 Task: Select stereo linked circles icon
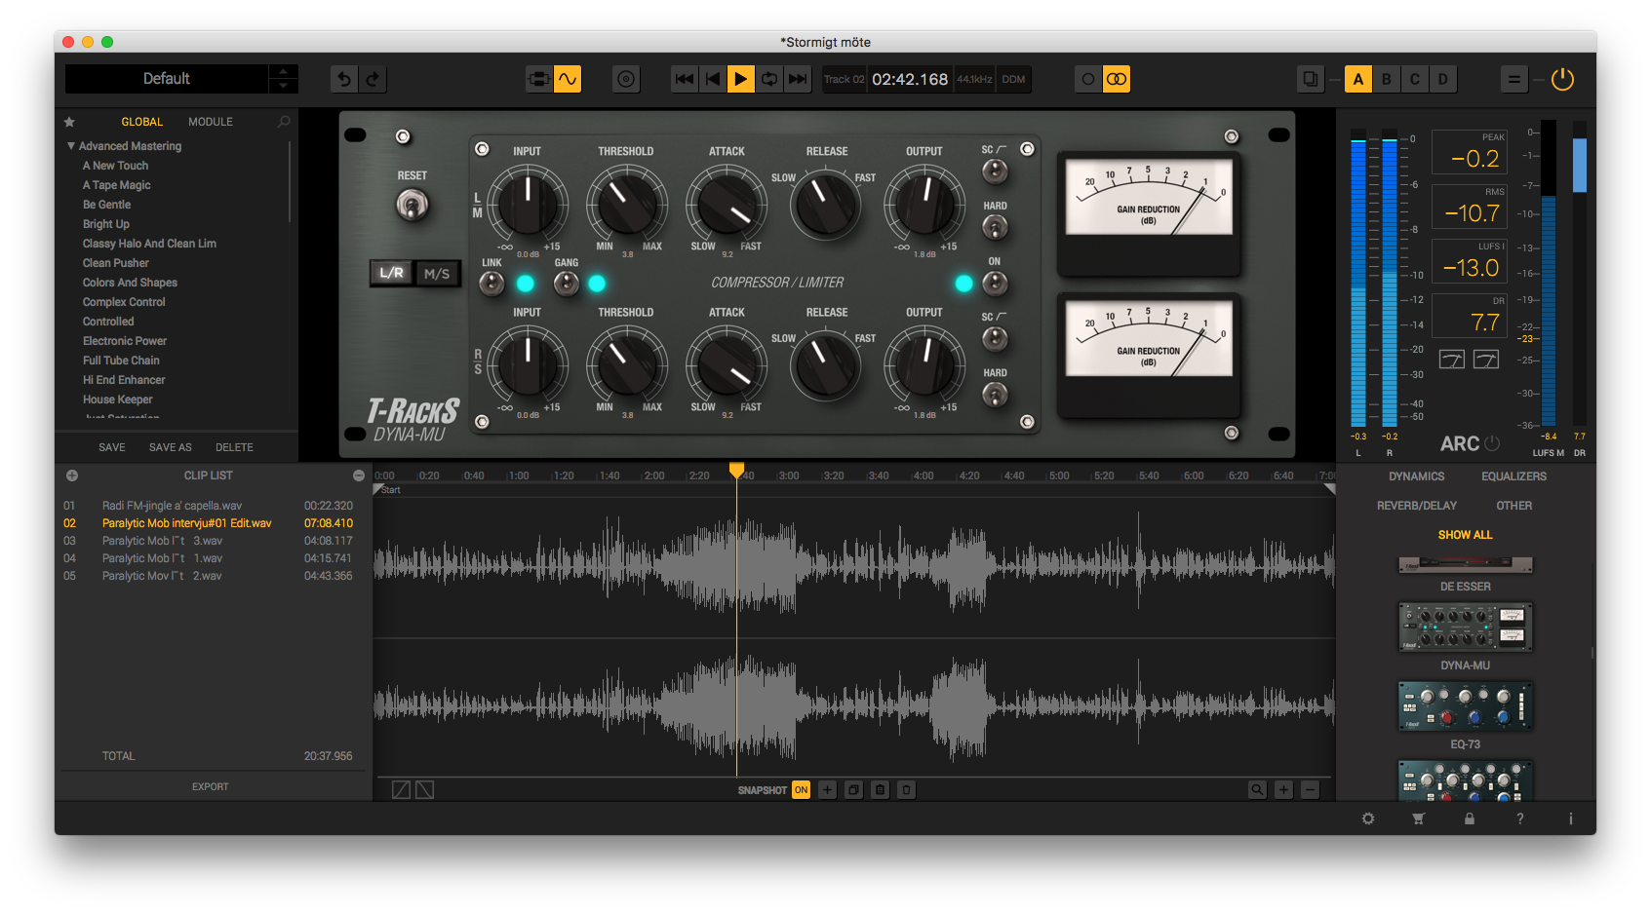[x=1117, y=79]
